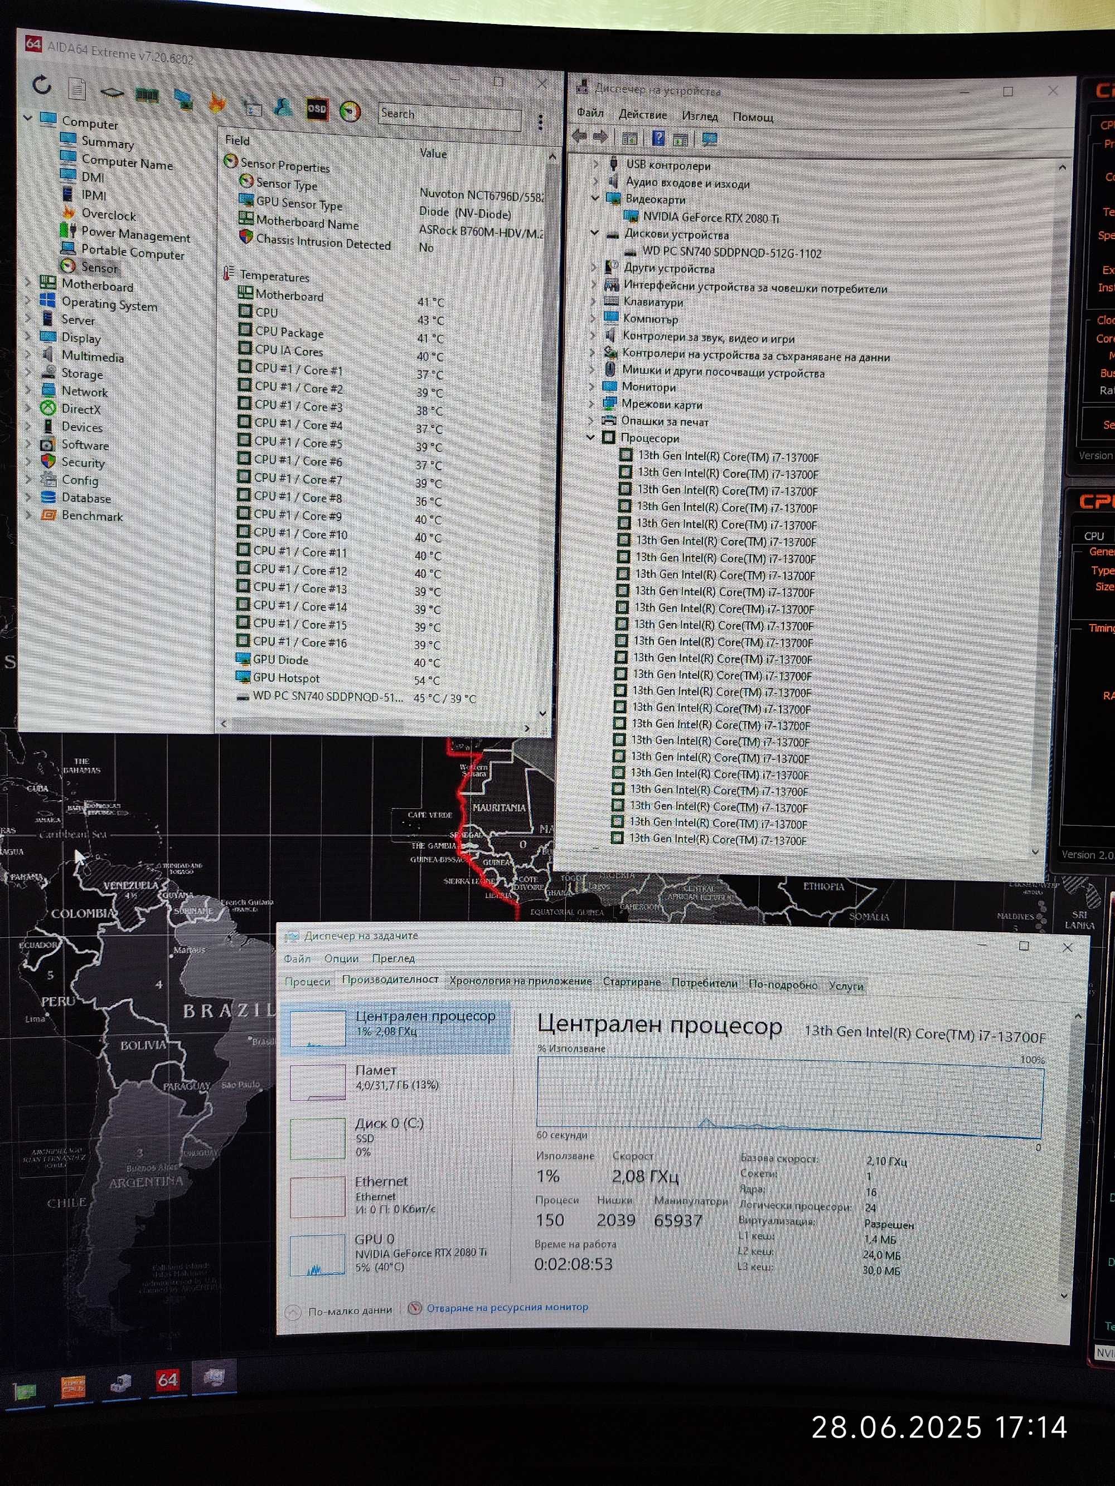The image size is (1115, 1486).
Task: Select Диск 0 (C:) performance item
Action: click(x=396, y=1137)
